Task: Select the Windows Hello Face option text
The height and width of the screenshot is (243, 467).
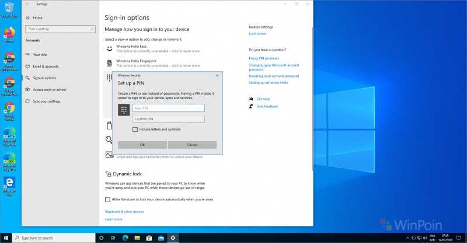Action: click(131, 47)
